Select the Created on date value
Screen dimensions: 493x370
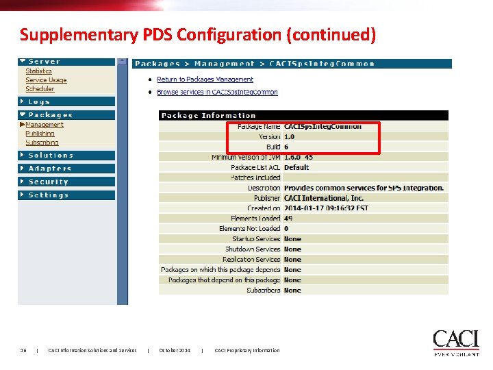(x=326, y=208)
